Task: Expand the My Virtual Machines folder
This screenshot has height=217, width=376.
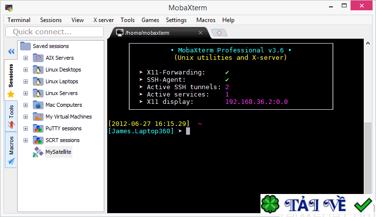Action: coord(25,117)
